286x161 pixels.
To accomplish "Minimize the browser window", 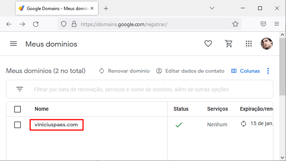I will point(243,8).
